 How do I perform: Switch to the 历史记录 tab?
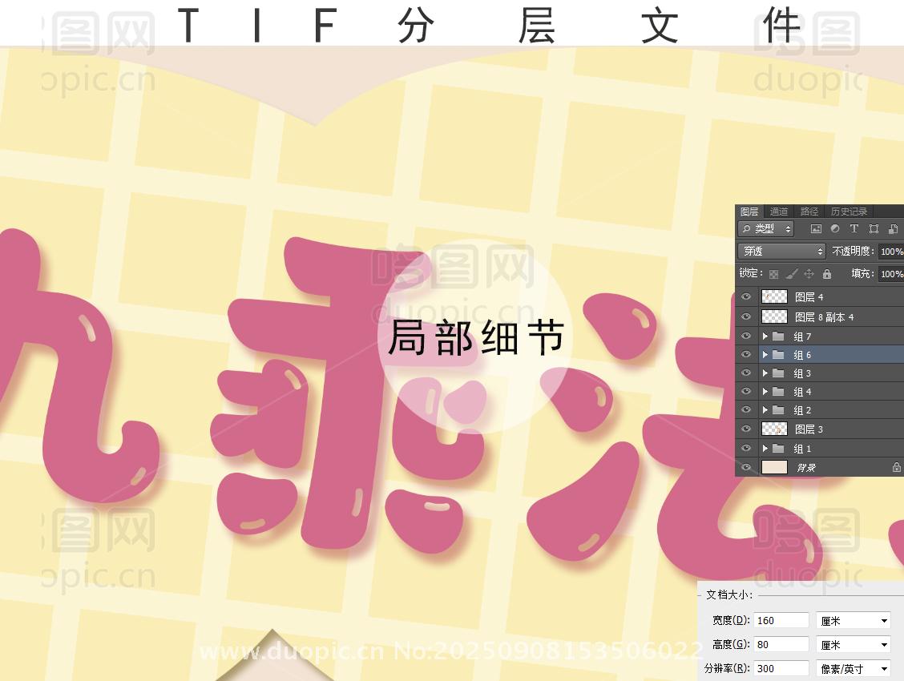pos(850,212)
